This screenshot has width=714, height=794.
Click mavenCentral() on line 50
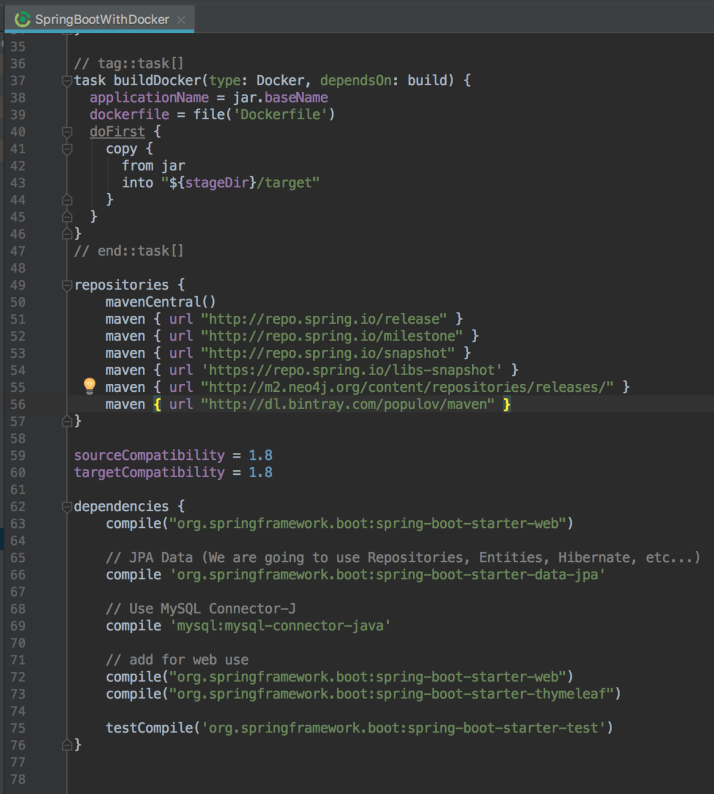click(x=161, y=302)
